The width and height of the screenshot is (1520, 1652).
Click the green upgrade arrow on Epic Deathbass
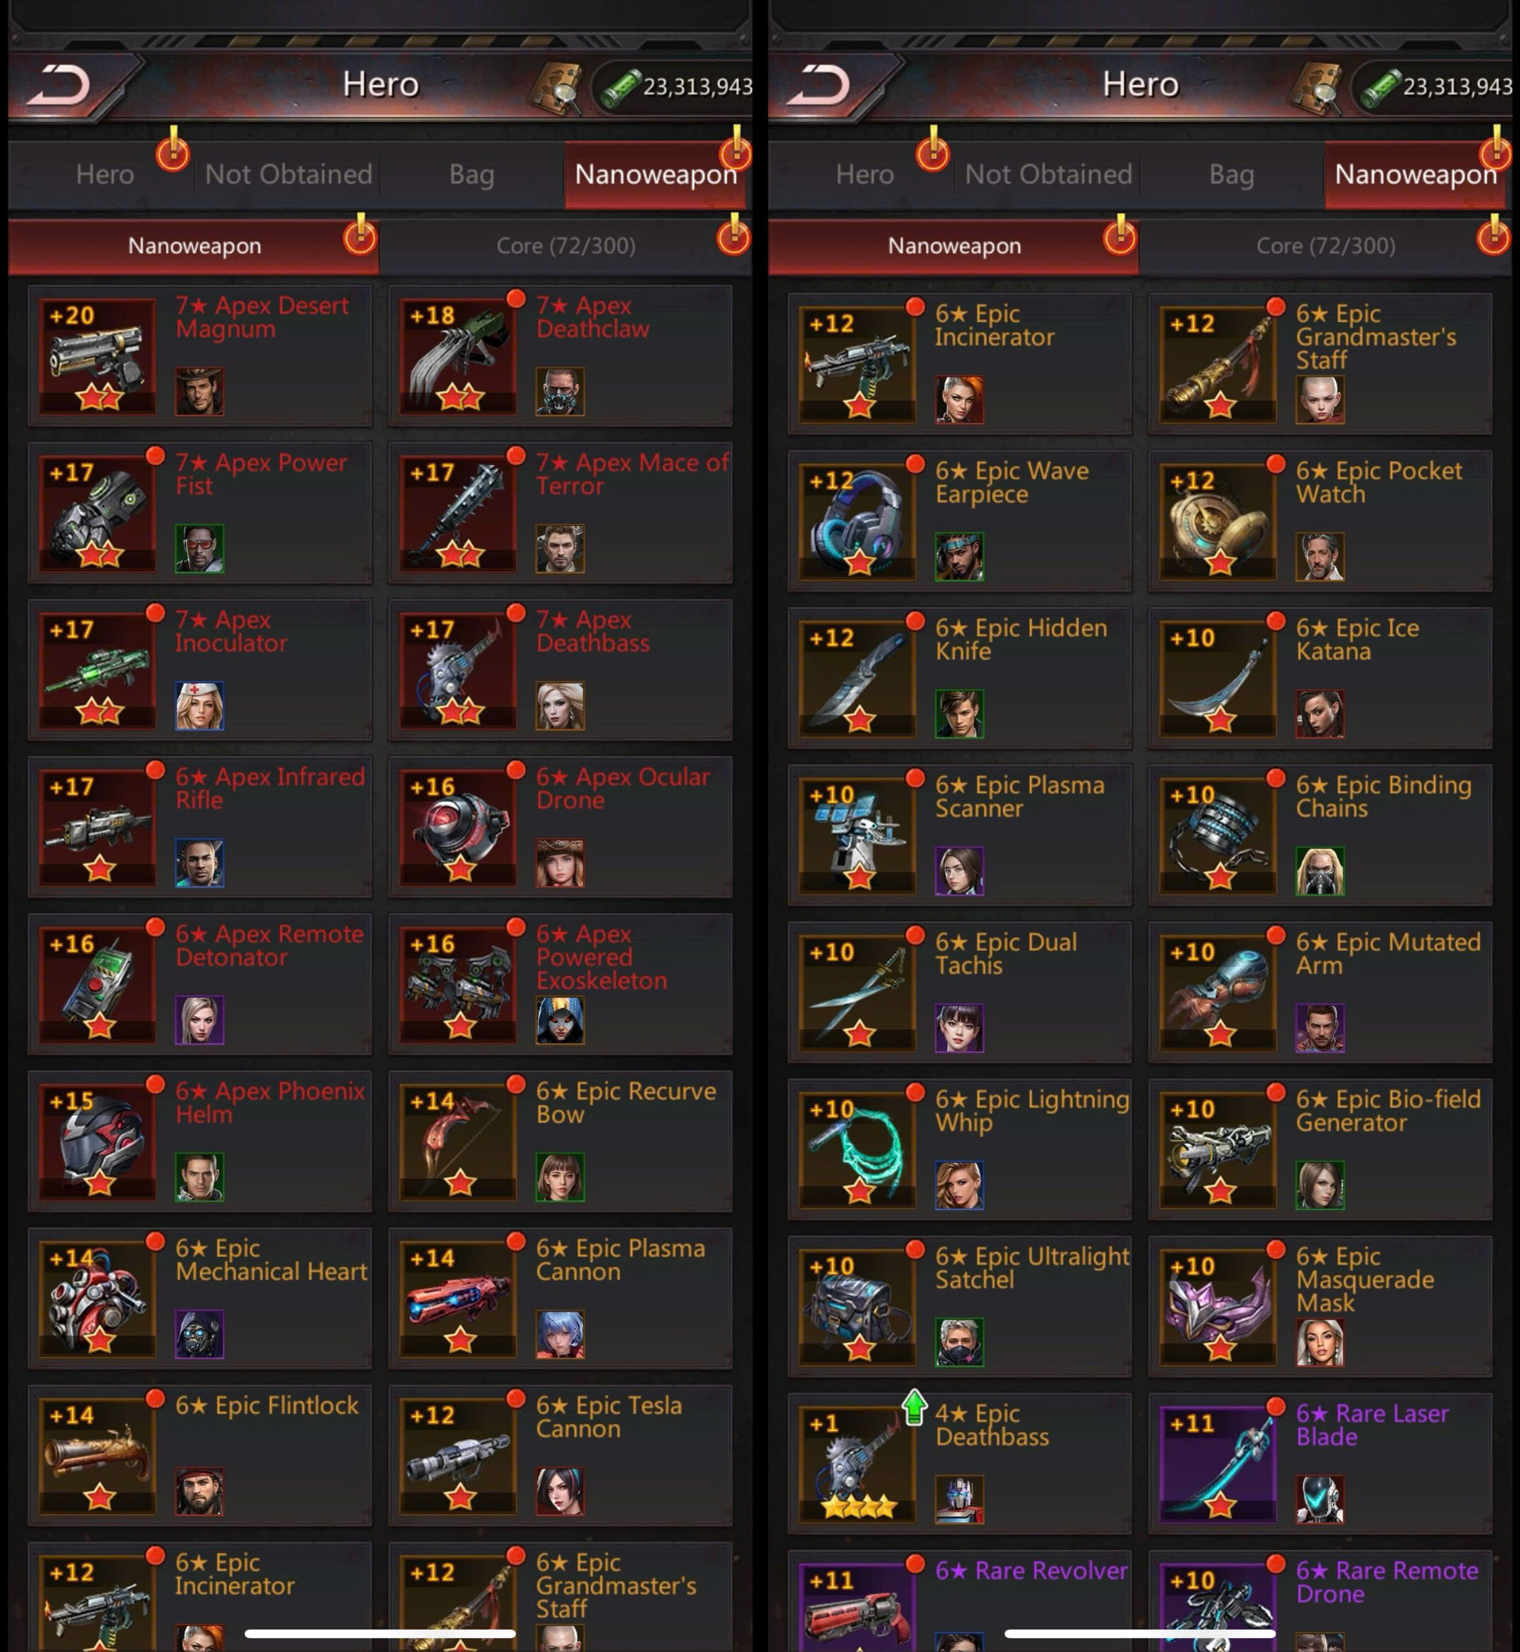tap(915, 1407)
